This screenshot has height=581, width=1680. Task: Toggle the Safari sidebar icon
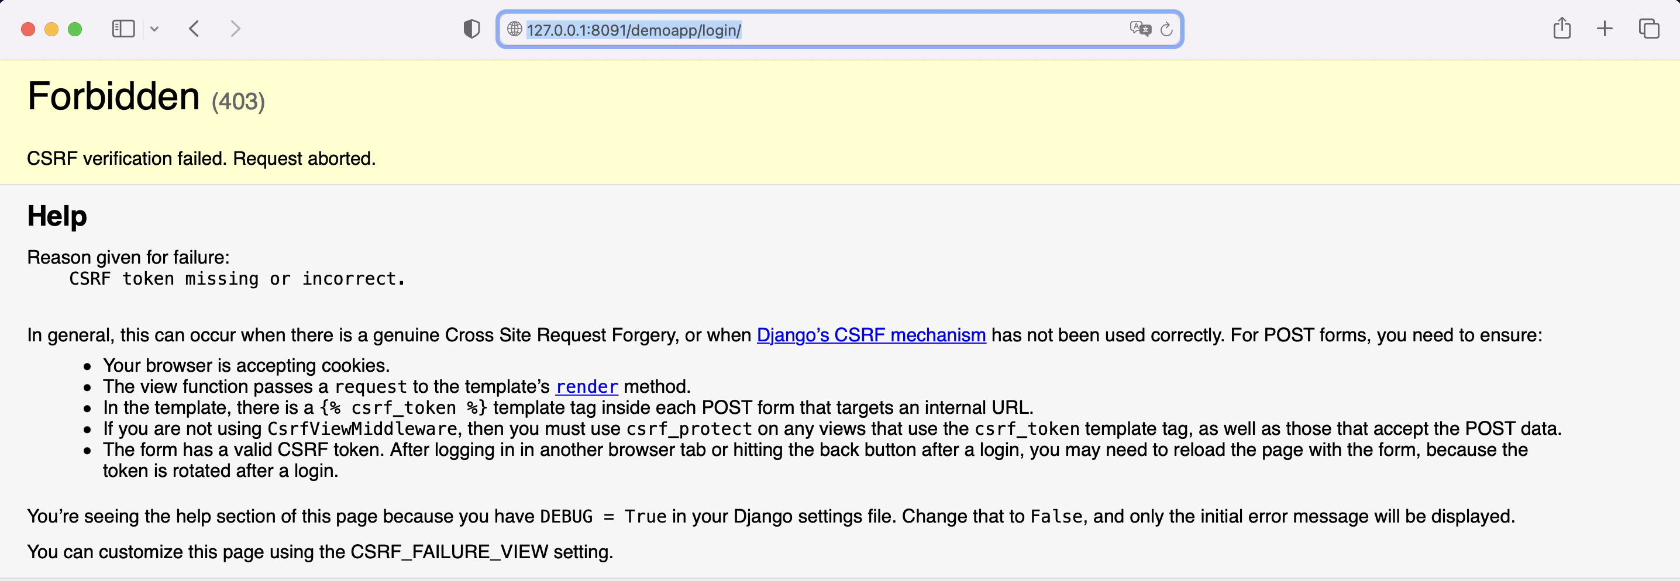coord(123,29)
